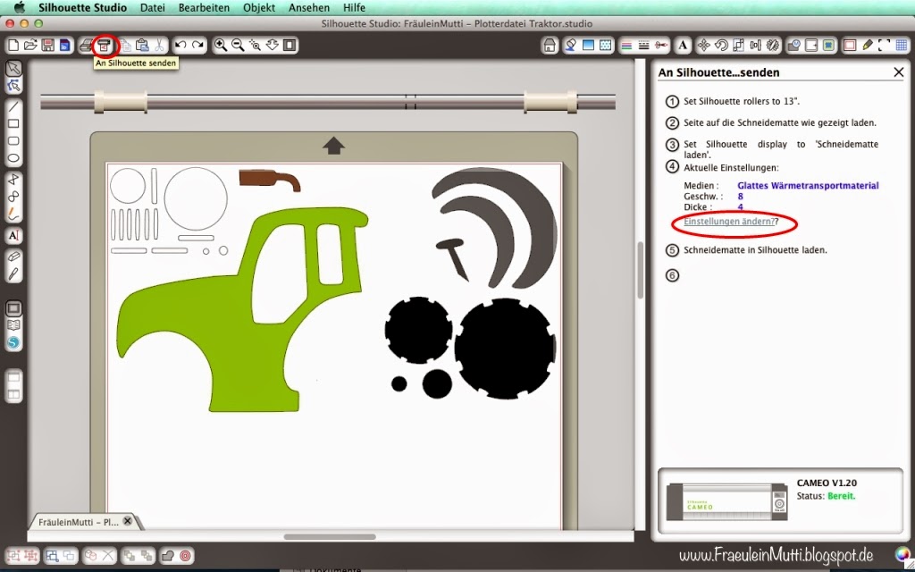Click the 'Glattes Wärmetransportmaterial' media value
The width and height of the screenshot is (915, 572).
[808, 186]
